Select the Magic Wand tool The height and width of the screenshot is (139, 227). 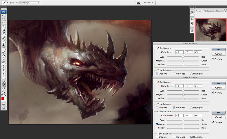click(4, 26)
